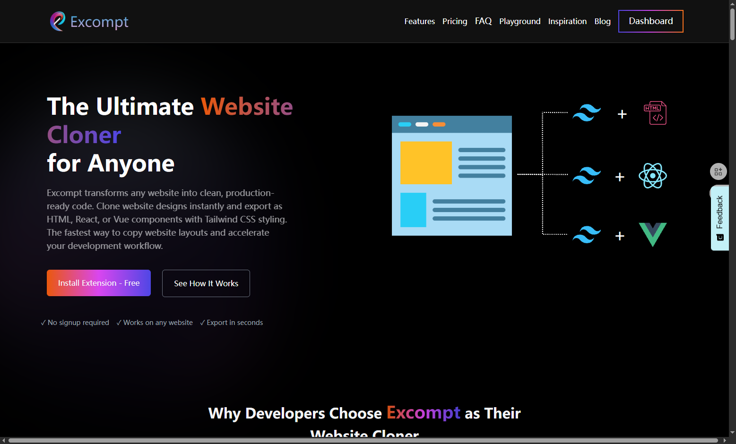Open the Pricing page link
The height and width of the screenshot is (444, 736).
(454, 21)
